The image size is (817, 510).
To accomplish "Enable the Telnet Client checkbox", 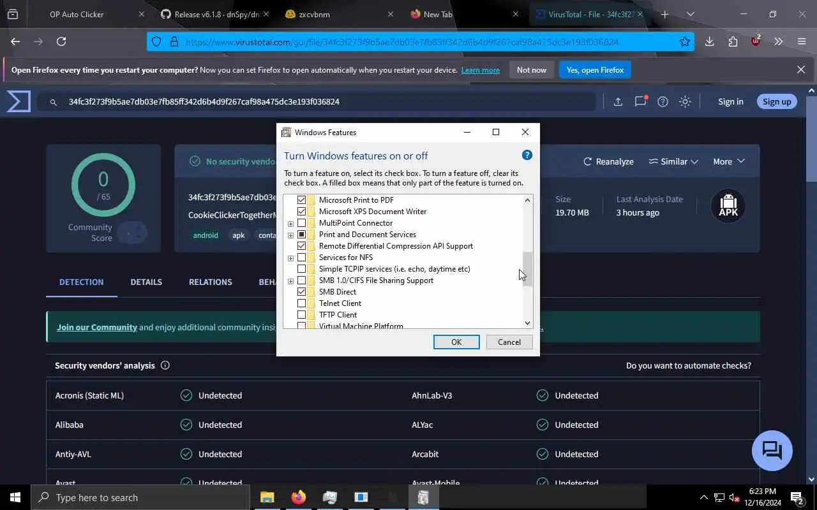I will [302, 303].
